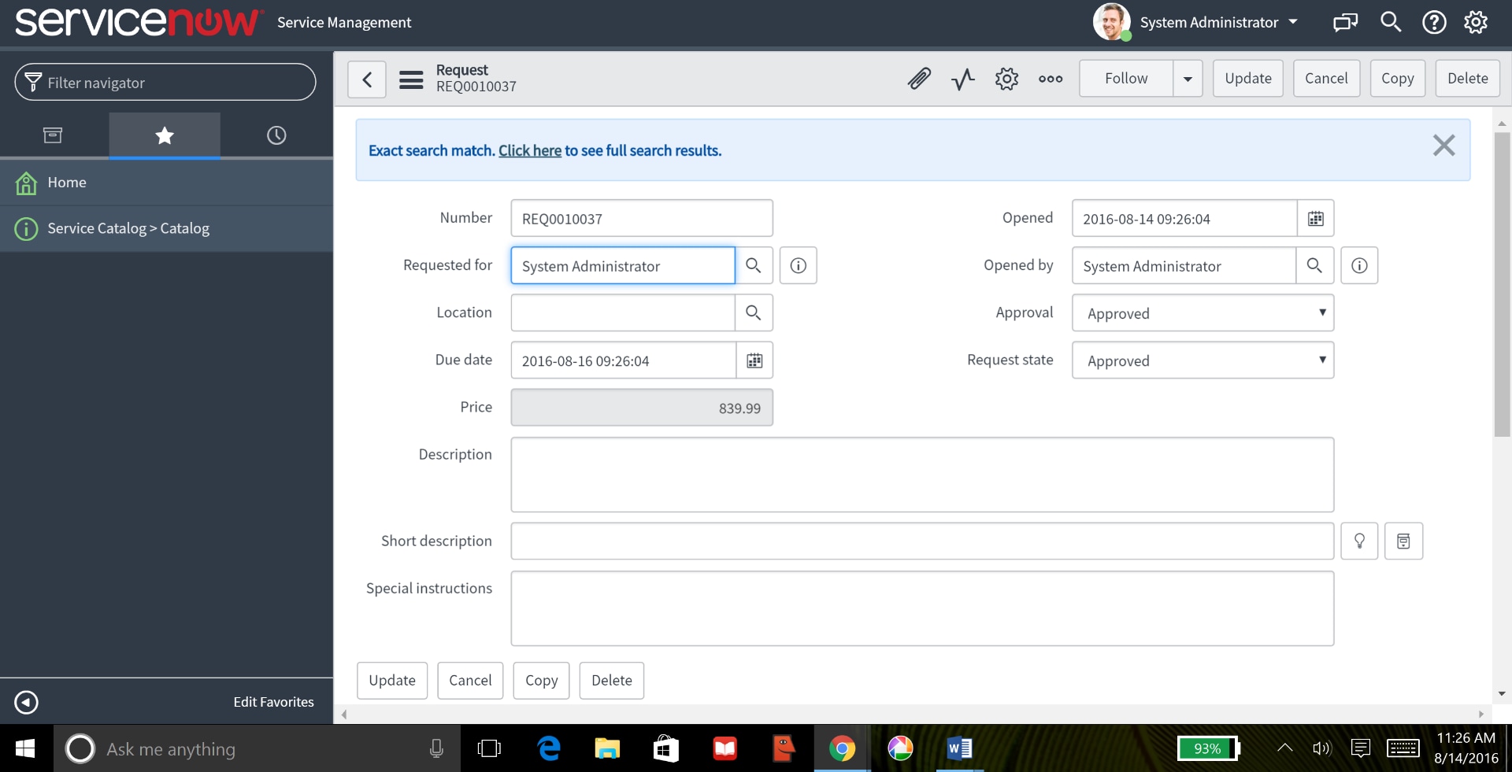Expand the Approval dropdown
Image resolution: width=1512 pixels, height=772 pixels.
pyautogui.click(x=1203, y=313)
